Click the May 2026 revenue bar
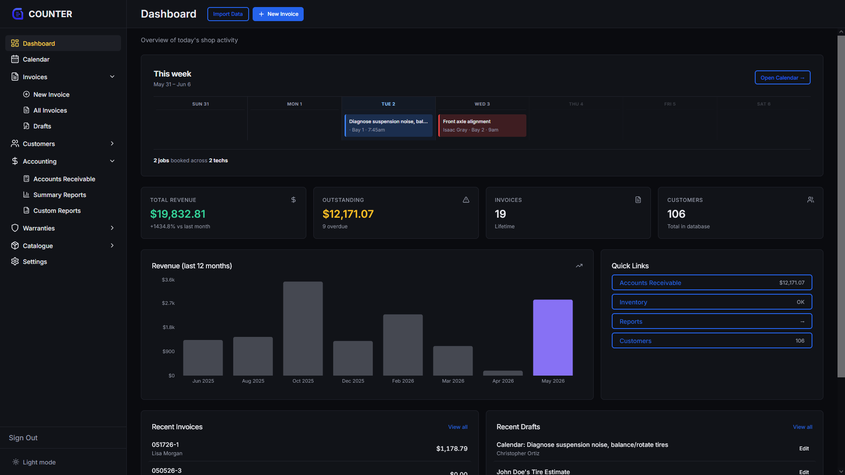Viewport: 845px width, 475px height. 553,337
